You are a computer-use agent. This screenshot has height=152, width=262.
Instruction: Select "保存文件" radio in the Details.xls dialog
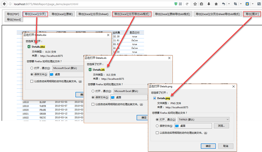point(93,98)
